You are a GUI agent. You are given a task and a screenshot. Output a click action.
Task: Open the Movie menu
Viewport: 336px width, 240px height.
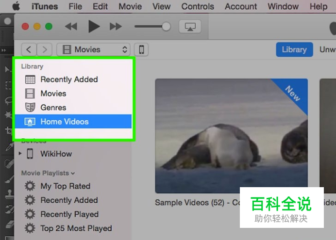click(x=130, y=6)
